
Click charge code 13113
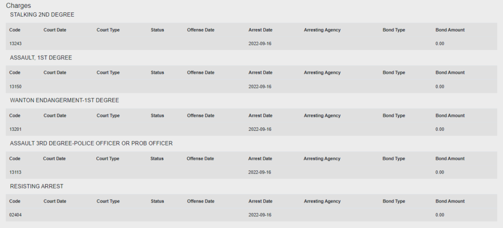(15, 172)
